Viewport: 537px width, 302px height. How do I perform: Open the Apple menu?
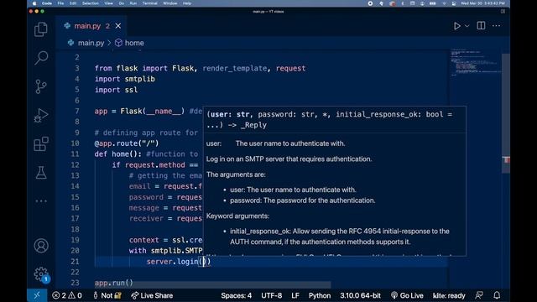[x=34, y=3]
